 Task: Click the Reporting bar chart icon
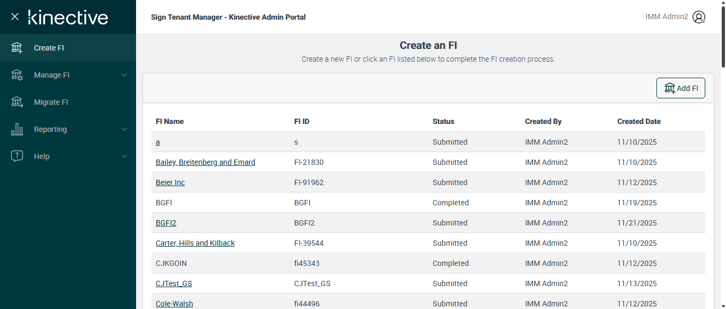coord(17,129)
